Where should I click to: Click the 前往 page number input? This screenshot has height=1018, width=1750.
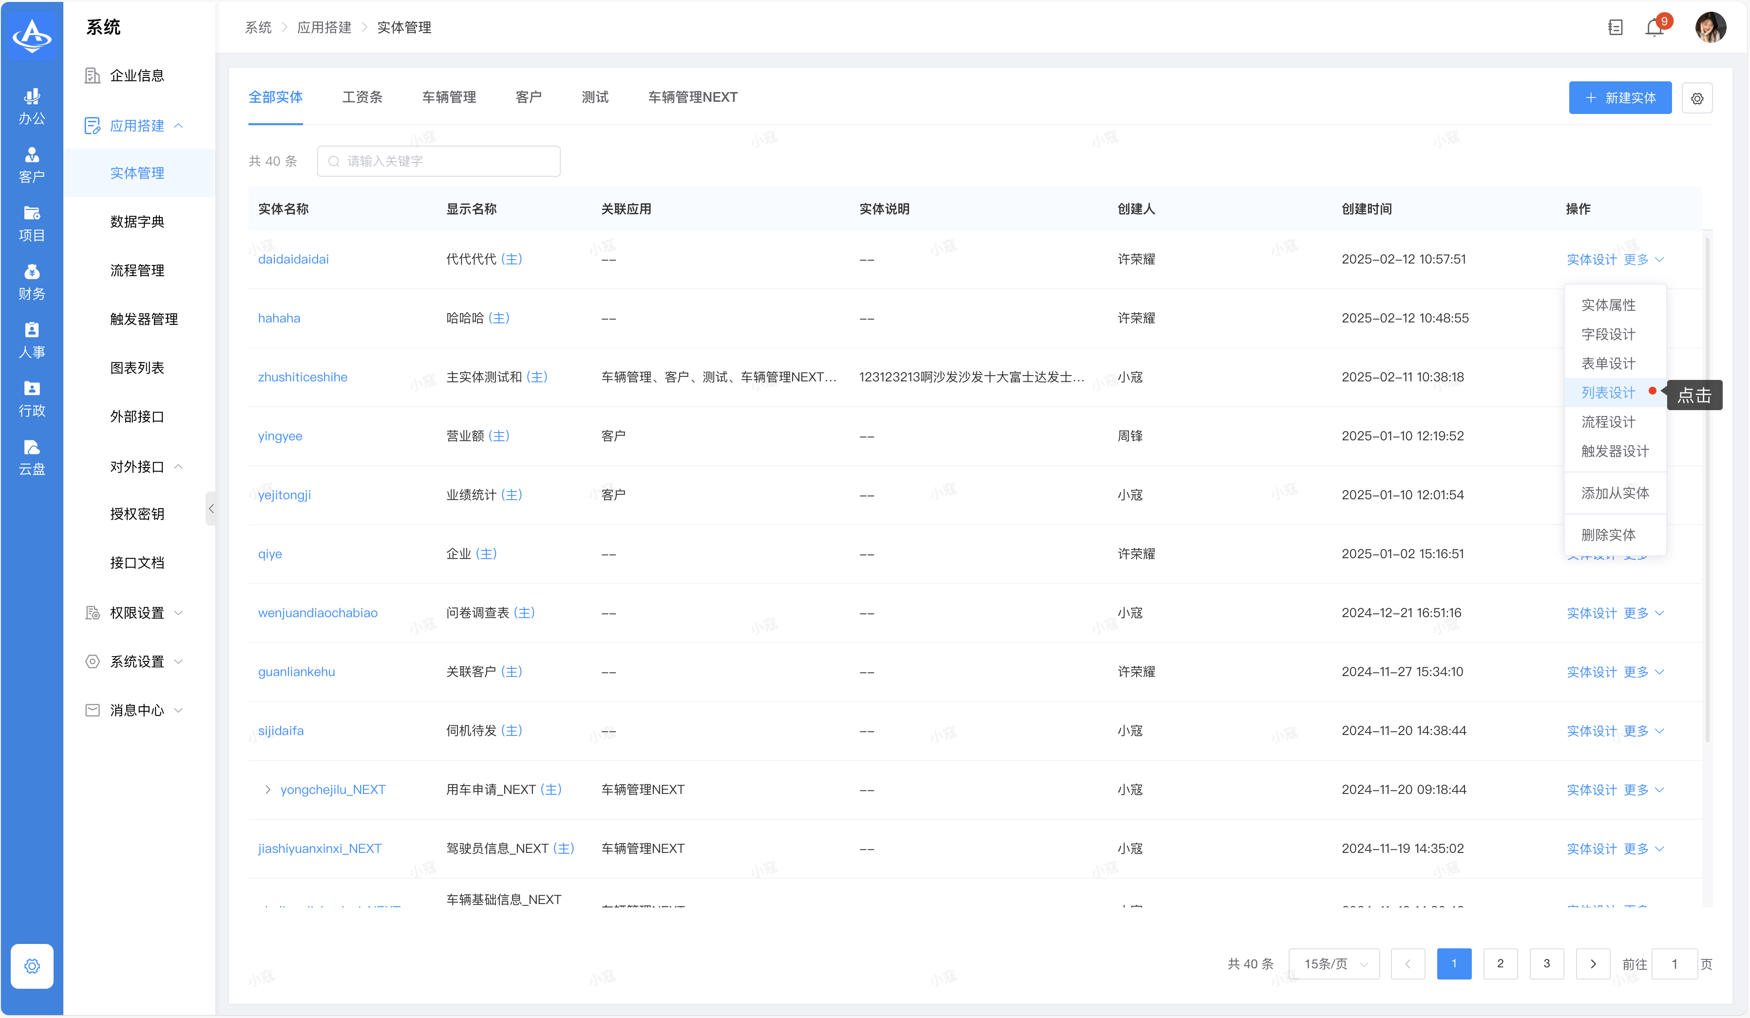(x=1674, y=963)
